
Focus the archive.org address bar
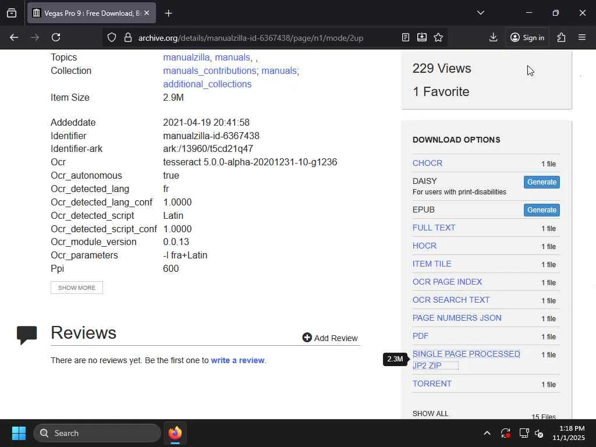point(251,38)
